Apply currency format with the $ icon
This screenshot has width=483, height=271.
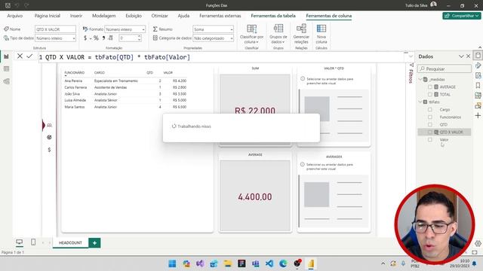tap(85, 38)
